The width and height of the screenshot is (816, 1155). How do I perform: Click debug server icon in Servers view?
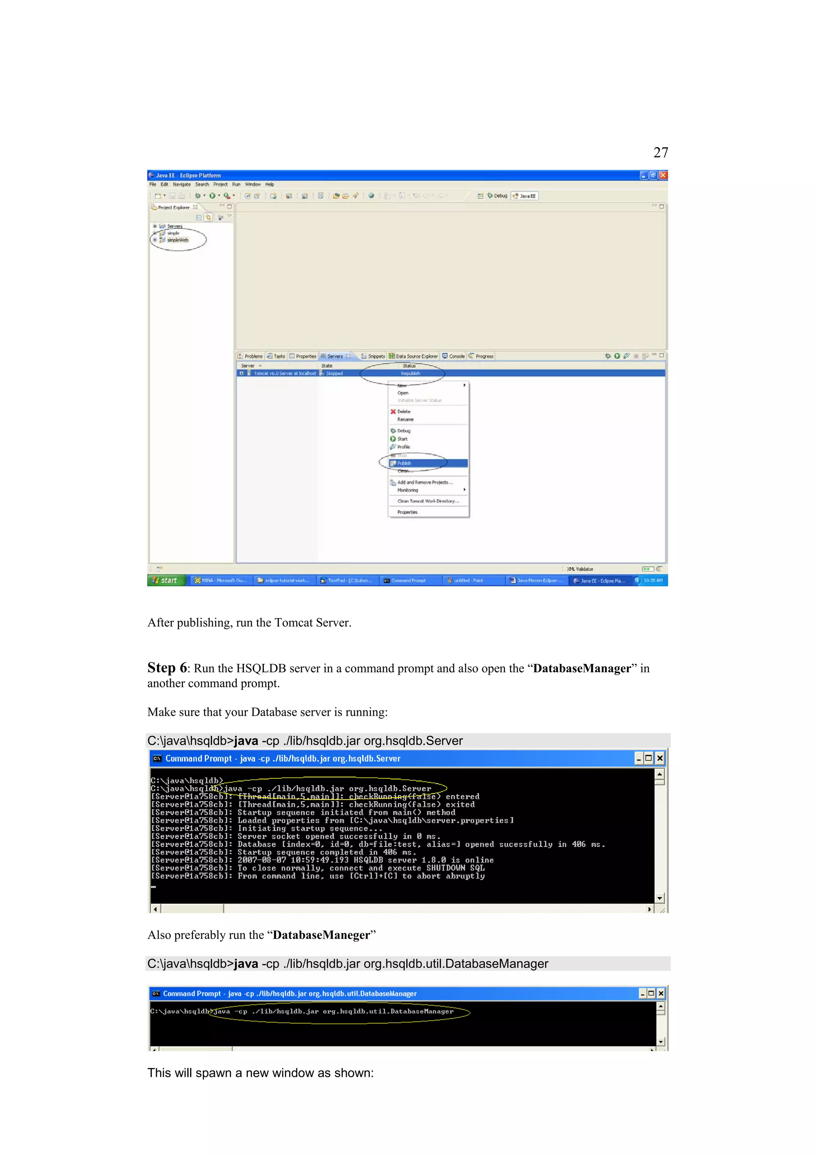(608, 356)
